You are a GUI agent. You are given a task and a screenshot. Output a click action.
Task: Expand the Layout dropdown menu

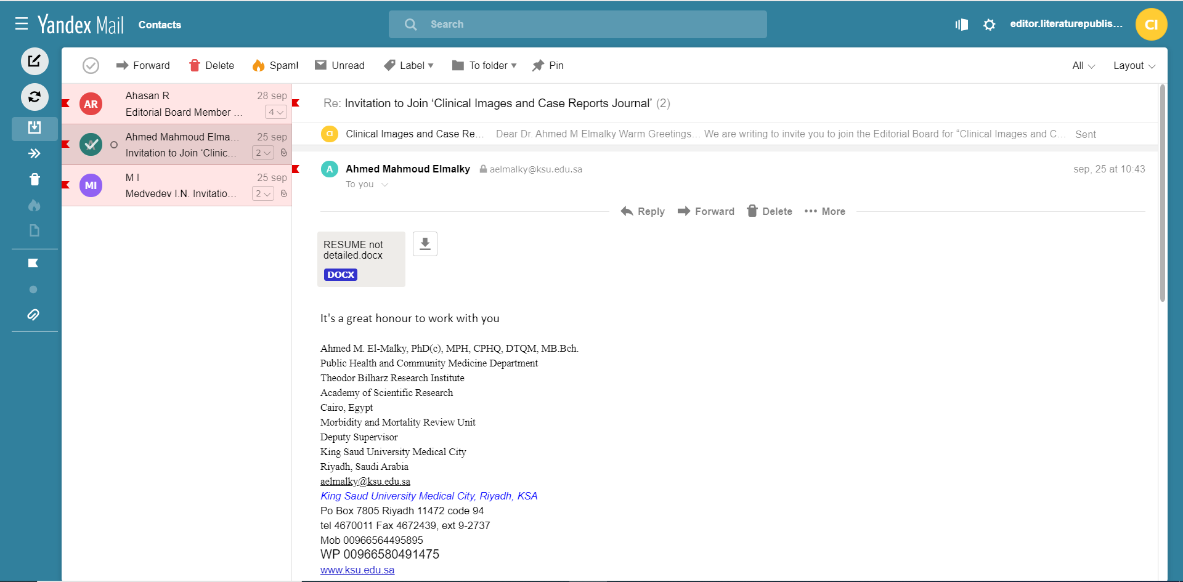coord(1133,65)
